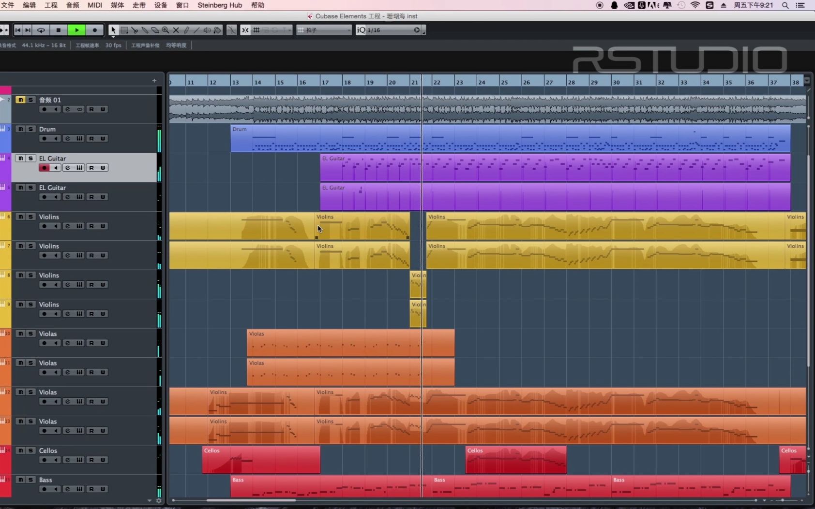Select the Object Selection arrow tool
Viewport: 815px width, 509px height.
tap(113, 30)
